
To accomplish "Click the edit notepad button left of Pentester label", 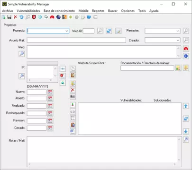I will pos(118,31).
